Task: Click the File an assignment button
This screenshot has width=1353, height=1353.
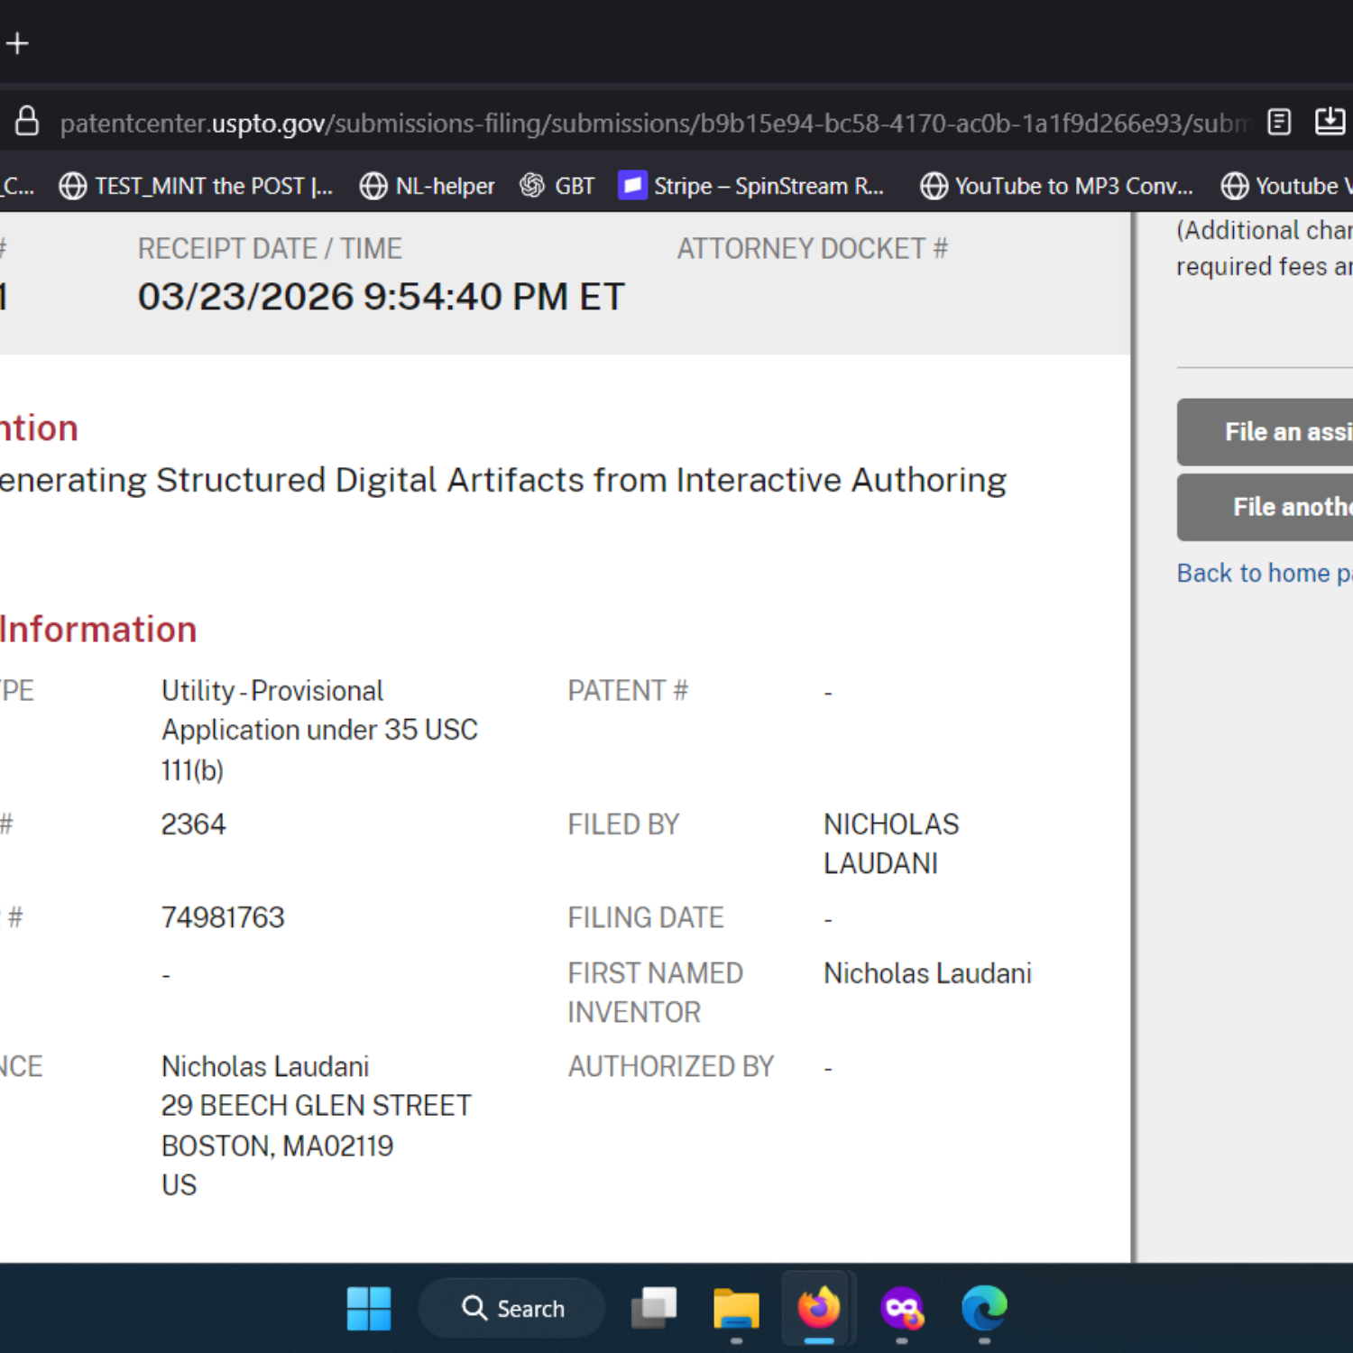Action: [x=1265, y=432]
